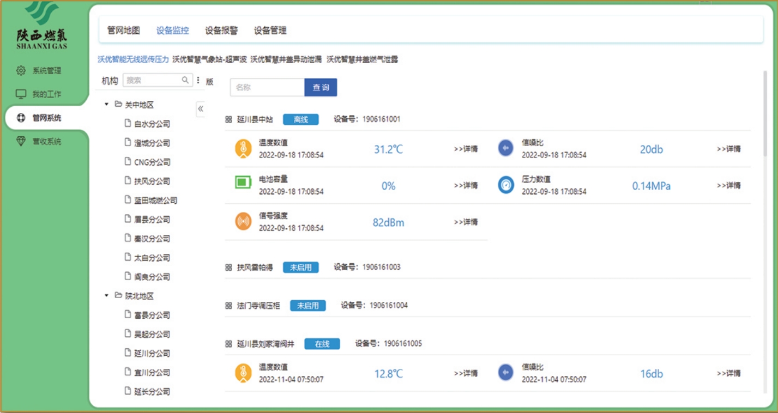Click the blue gauge icon for 压力数值
The height and width of the screenshot is (413, 778).
[x=506, y=185]
